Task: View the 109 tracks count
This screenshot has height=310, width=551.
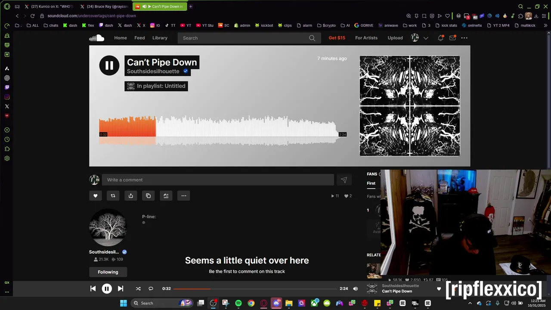Action: 117,259
